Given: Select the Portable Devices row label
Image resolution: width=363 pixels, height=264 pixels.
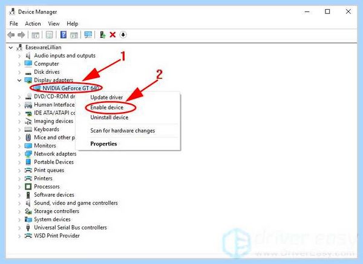Looking at the screenshot, I should coord(54,162).
